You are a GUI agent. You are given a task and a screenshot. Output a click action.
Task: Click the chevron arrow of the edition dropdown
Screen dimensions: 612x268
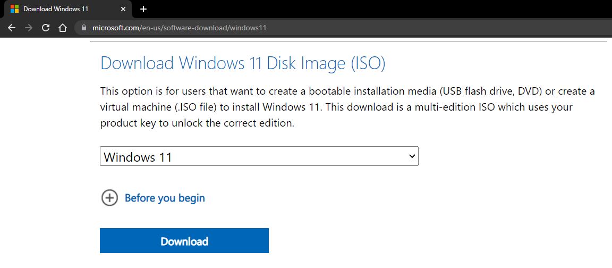click(411, 156)
